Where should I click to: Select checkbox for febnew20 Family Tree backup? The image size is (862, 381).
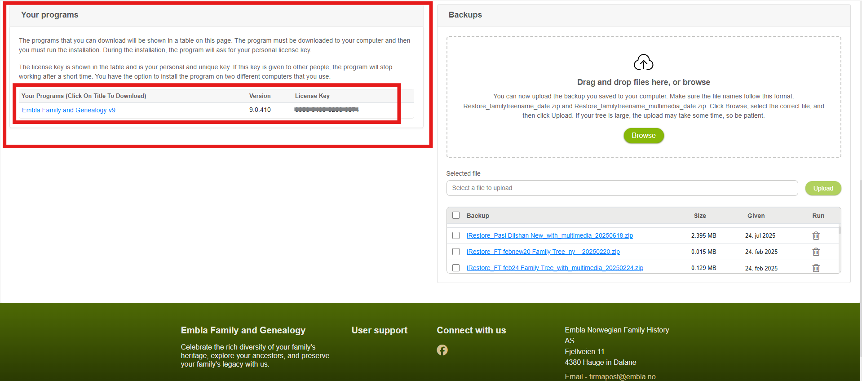click(x=456, y=252)
